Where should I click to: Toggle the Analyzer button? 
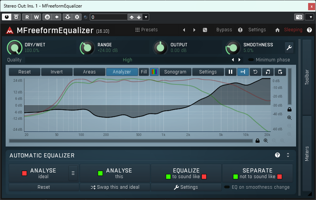click(x=122, y=72)
